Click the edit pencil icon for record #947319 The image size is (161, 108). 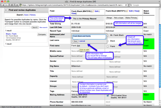coord(93,11)
